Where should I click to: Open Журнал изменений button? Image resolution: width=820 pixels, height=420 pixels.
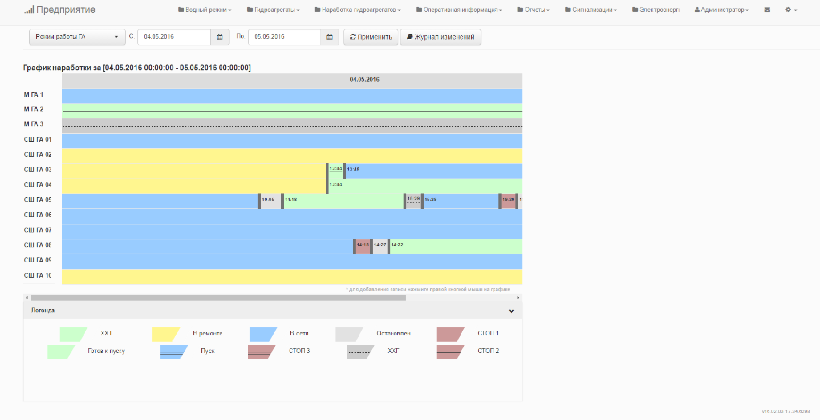coord(440,37)
